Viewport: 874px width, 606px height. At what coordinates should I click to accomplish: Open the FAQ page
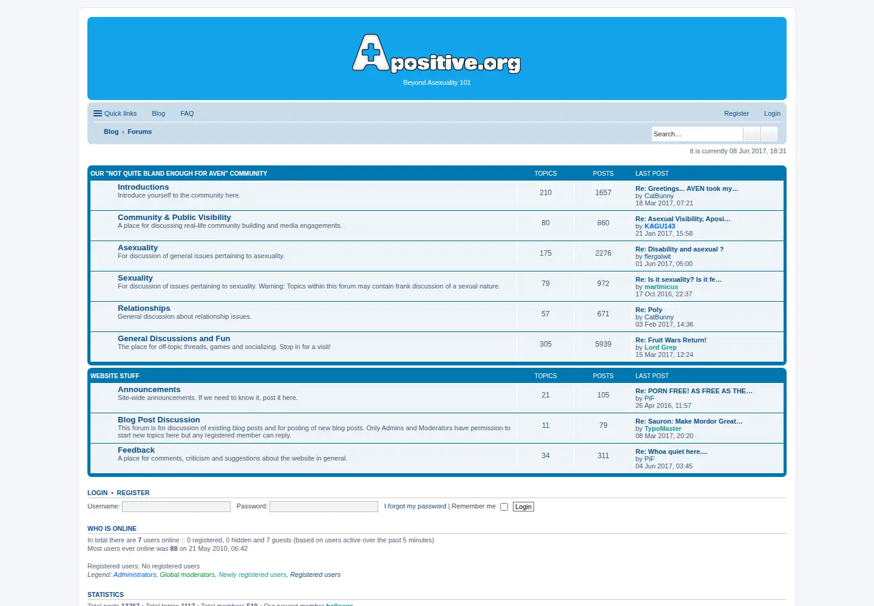187,113
